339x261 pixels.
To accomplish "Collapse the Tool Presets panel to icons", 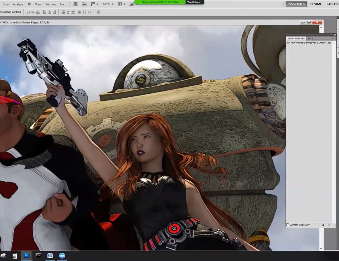I will pyautogui.click(x=331, y=34).
